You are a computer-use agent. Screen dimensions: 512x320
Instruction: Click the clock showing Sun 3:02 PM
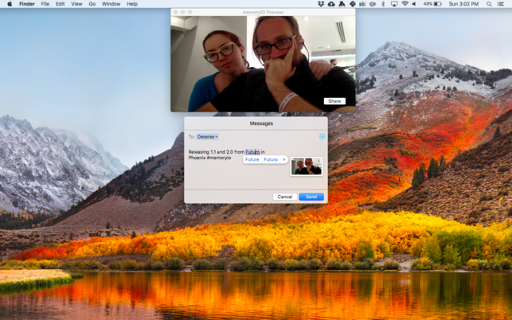(x=463, y=4)
